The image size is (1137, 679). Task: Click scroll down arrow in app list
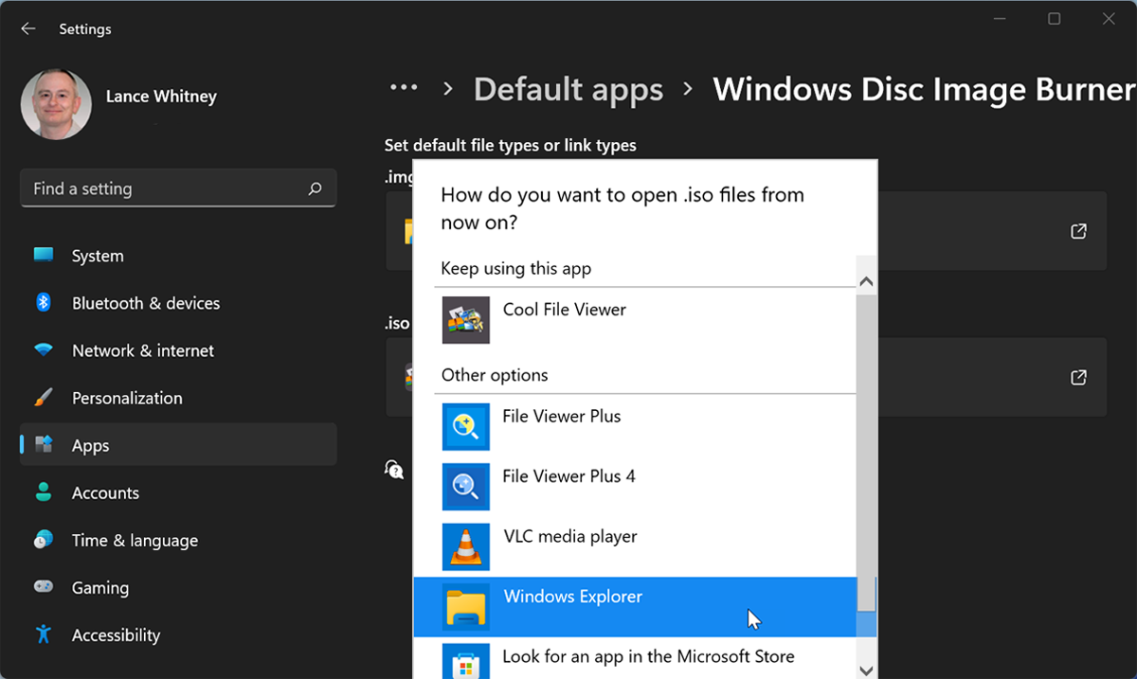click(x=866, y=669)
